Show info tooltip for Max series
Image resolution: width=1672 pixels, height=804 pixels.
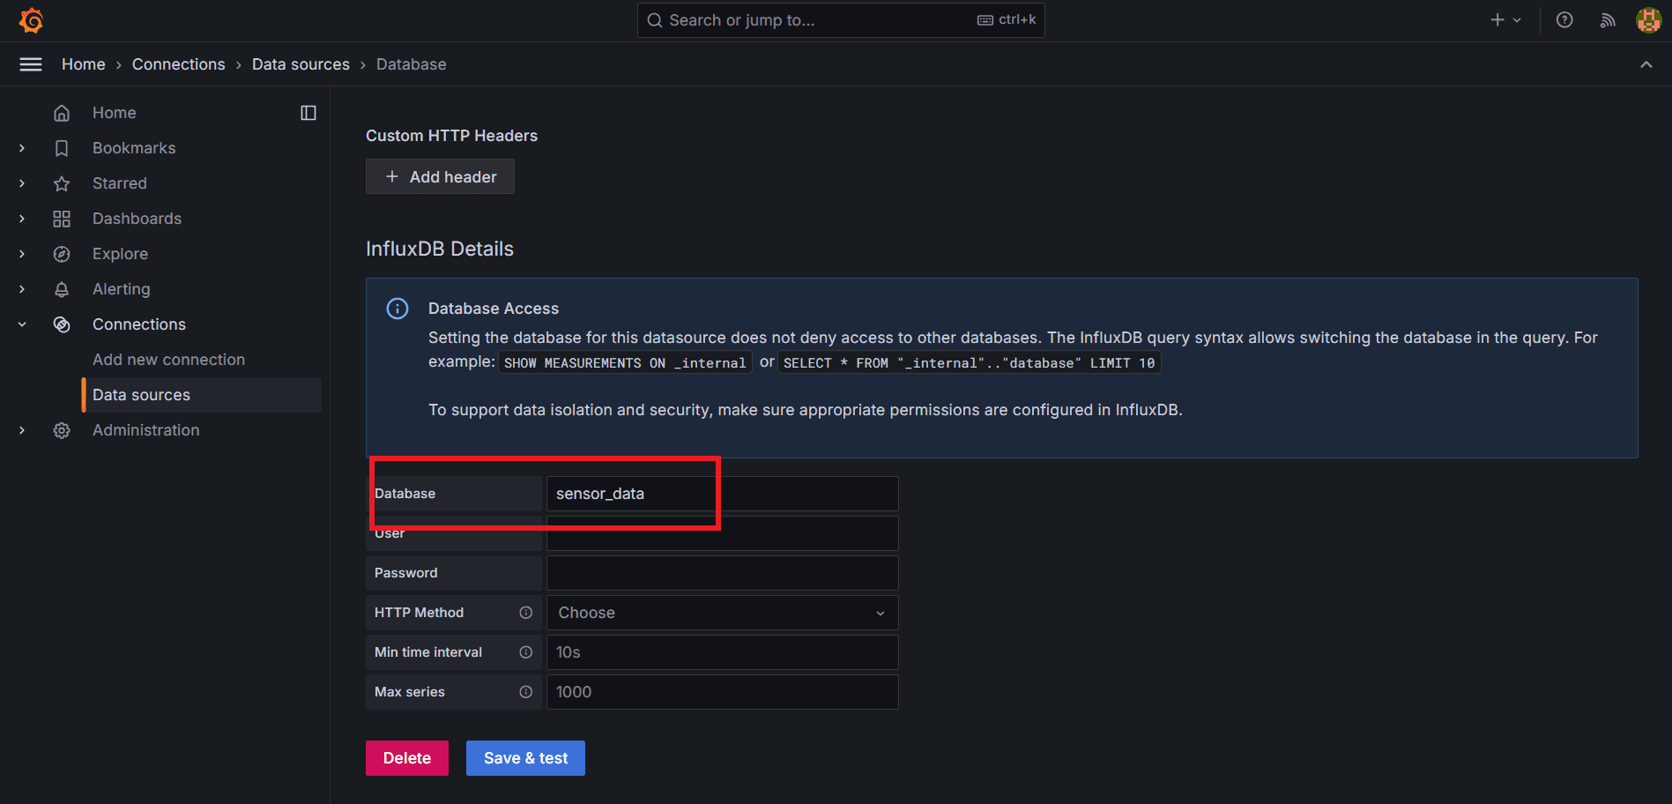526,692
